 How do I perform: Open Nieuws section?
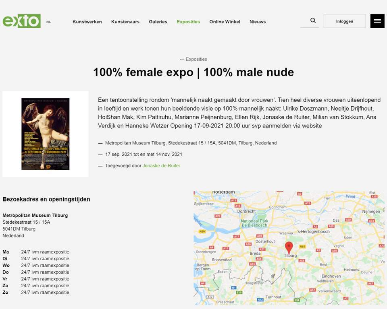pyautogui.click(x=258, y=22)
